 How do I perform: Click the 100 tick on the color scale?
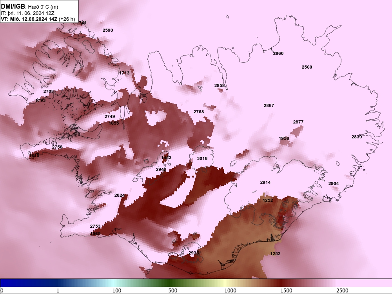point(117,290)
